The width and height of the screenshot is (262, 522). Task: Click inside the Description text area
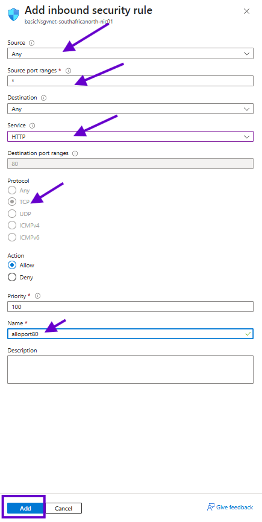coord(130,369)
